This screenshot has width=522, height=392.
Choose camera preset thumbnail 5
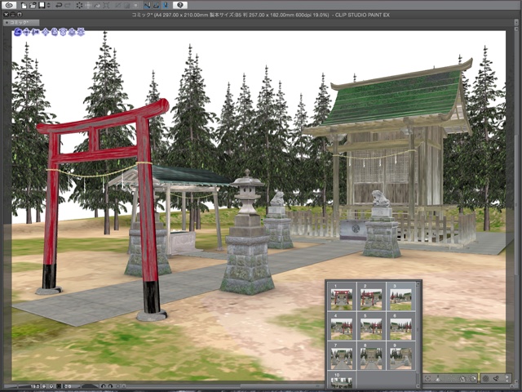pyautogui.click(x=371, y=328)
